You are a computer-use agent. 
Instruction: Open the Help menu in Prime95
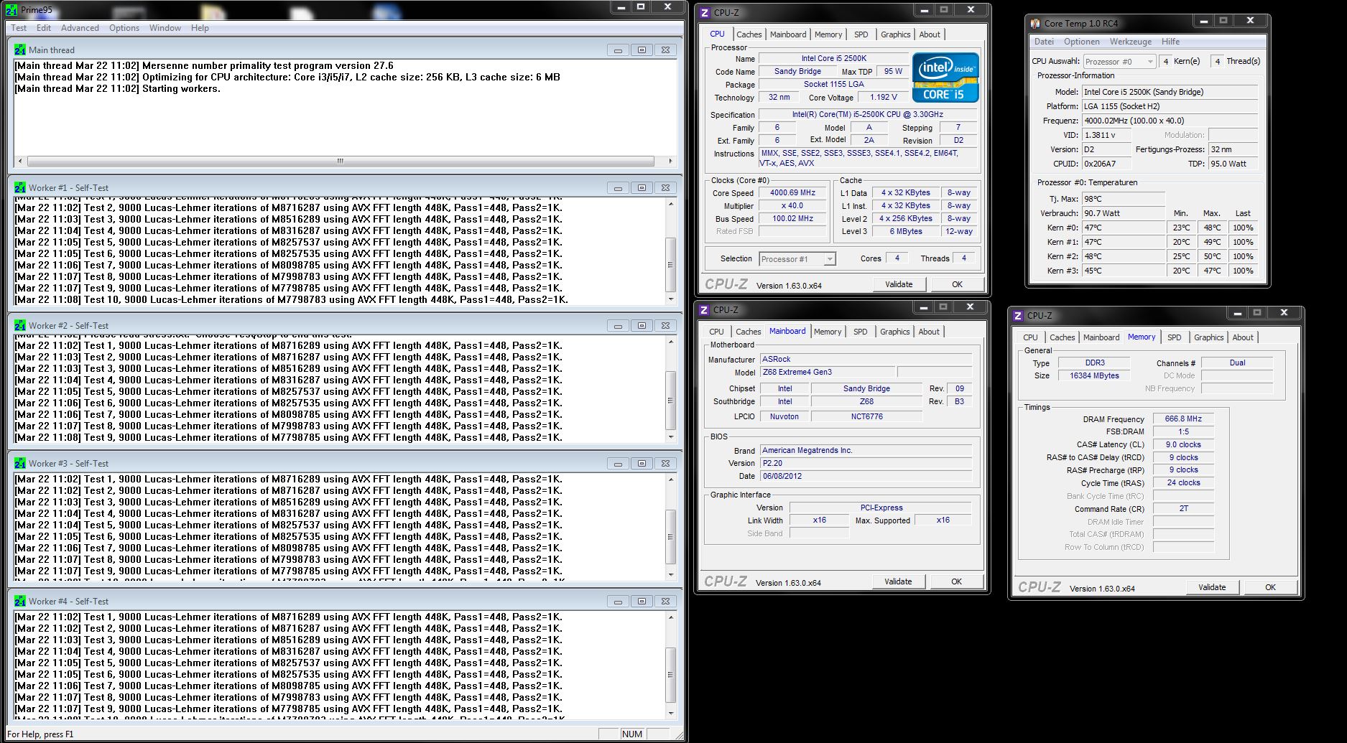[x=200, y=28]
